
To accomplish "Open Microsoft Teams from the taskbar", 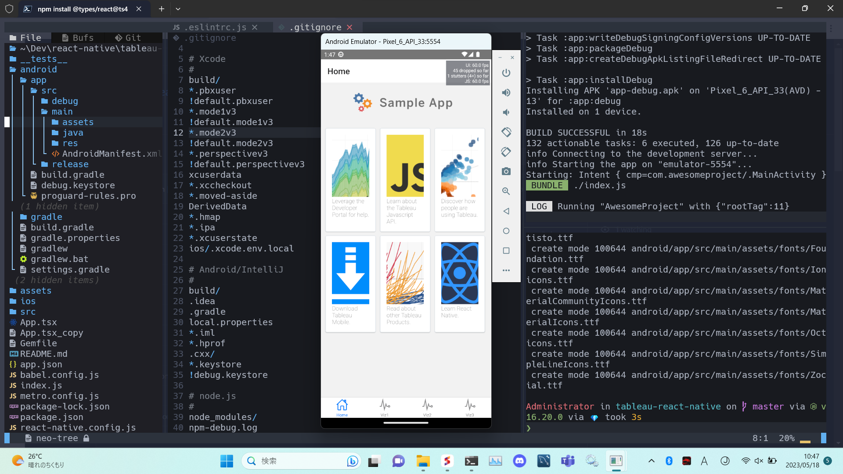I will 567,461.
